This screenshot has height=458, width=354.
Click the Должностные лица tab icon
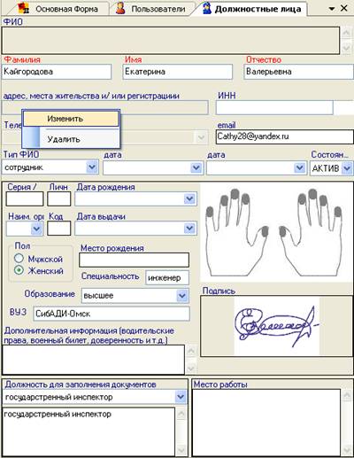click(x=207, y=9)
